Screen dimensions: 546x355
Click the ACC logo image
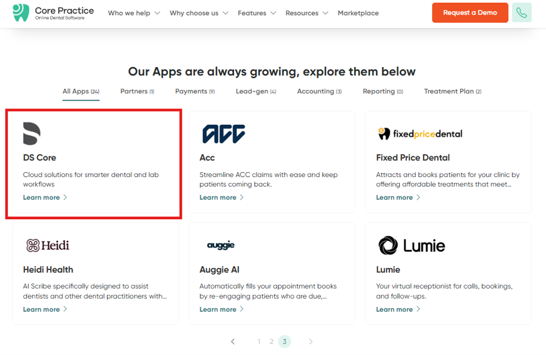223,134
